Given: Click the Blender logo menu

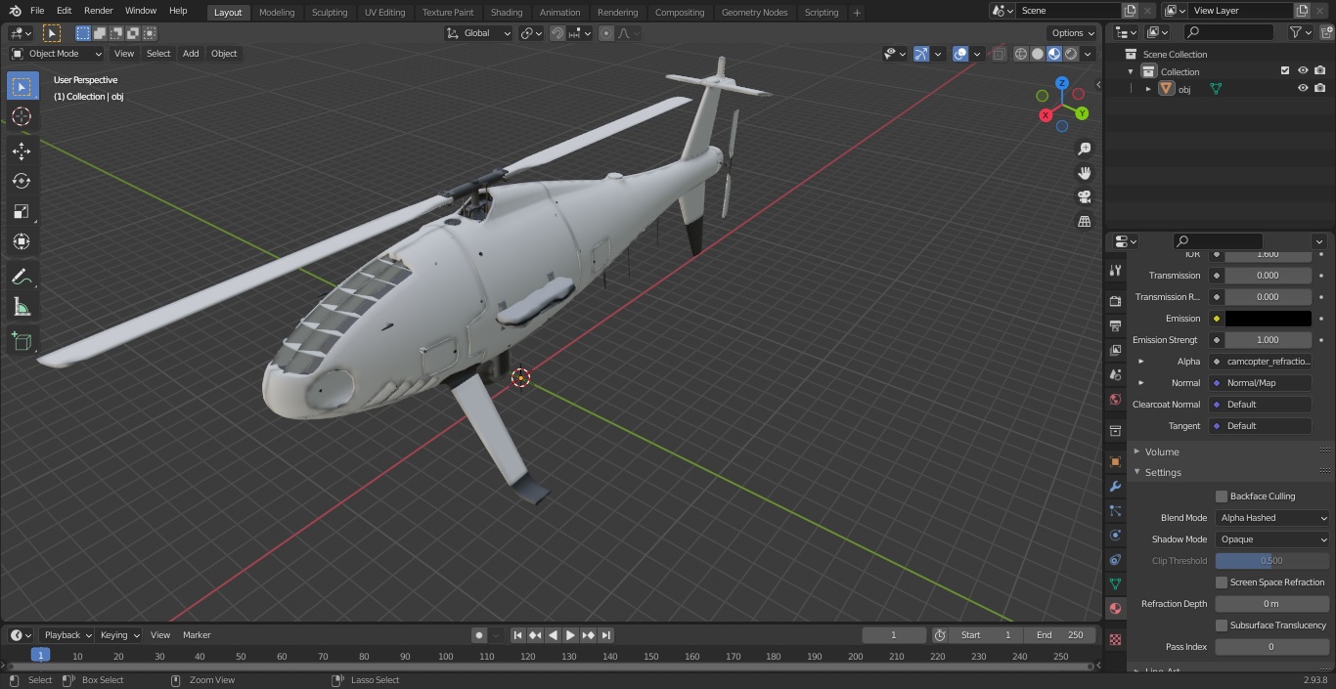Looking at the screenshot, I should click(16, 11).
